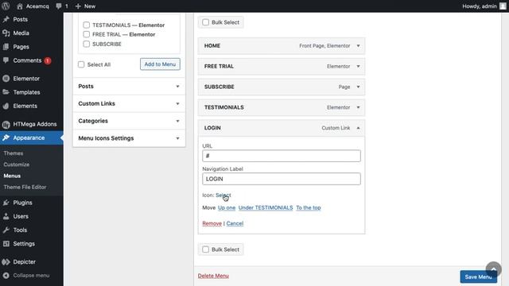The image size is (509, 286).
Task: Open Theme File Editor submenu
Action: coord(25,187)
